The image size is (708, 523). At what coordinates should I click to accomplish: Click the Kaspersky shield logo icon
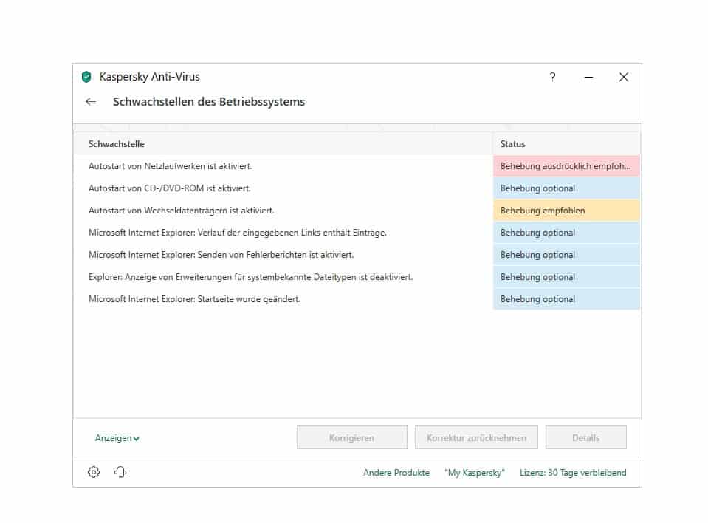(86, 77)
